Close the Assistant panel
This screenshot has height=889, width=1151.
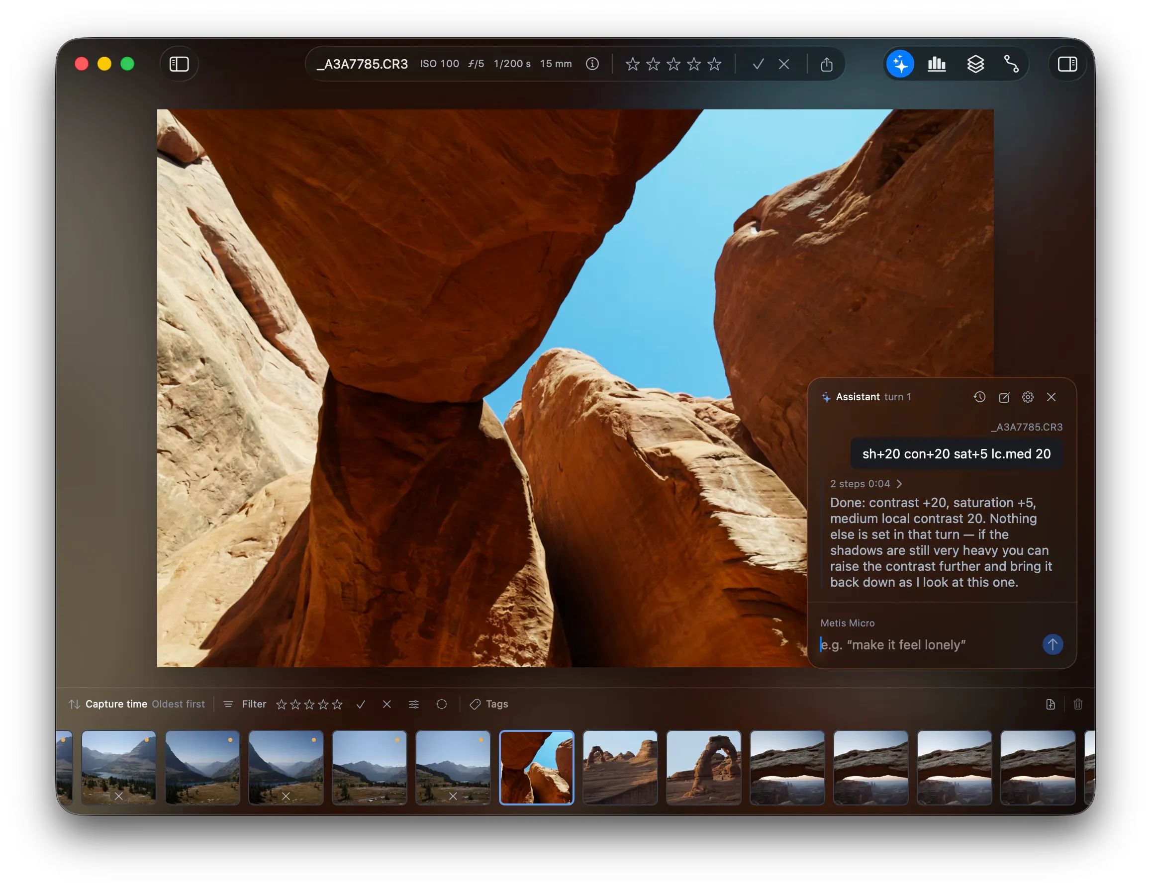tap(1051, 397)
